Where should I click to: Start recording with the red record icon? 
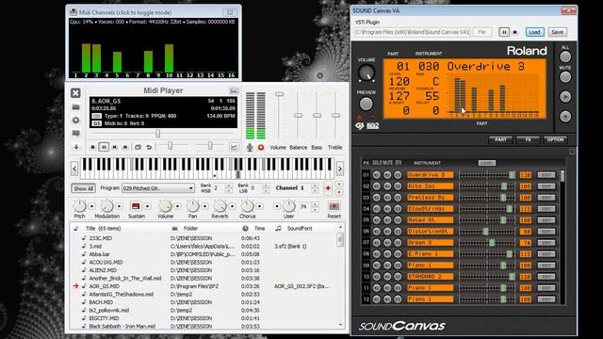[x=261, y=147]
